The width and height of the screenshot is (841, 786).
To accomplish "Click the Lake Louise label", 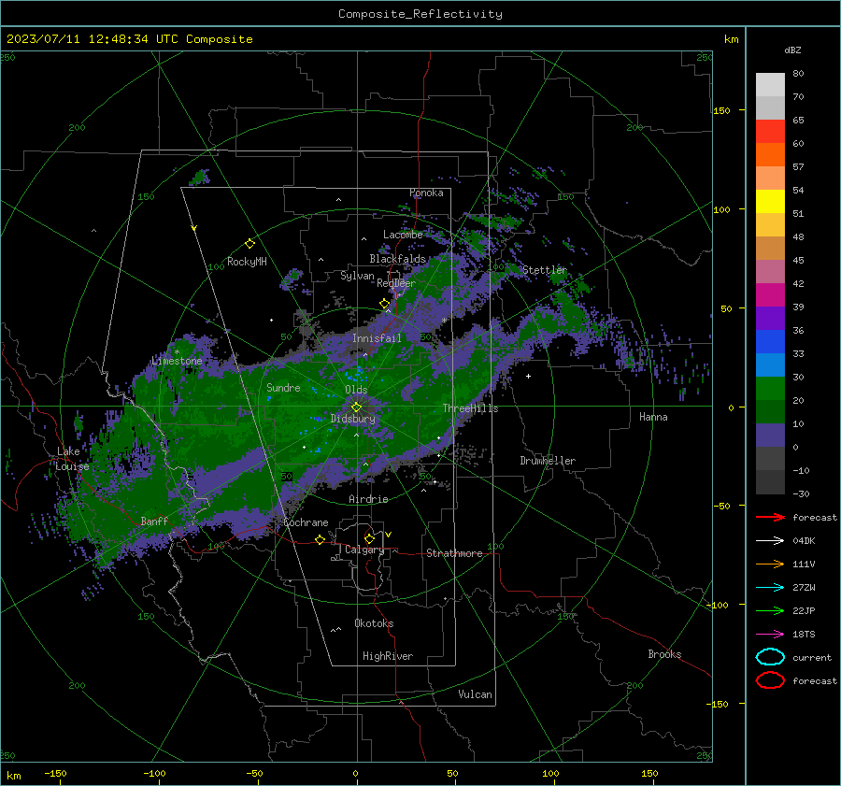I will 72,459.
